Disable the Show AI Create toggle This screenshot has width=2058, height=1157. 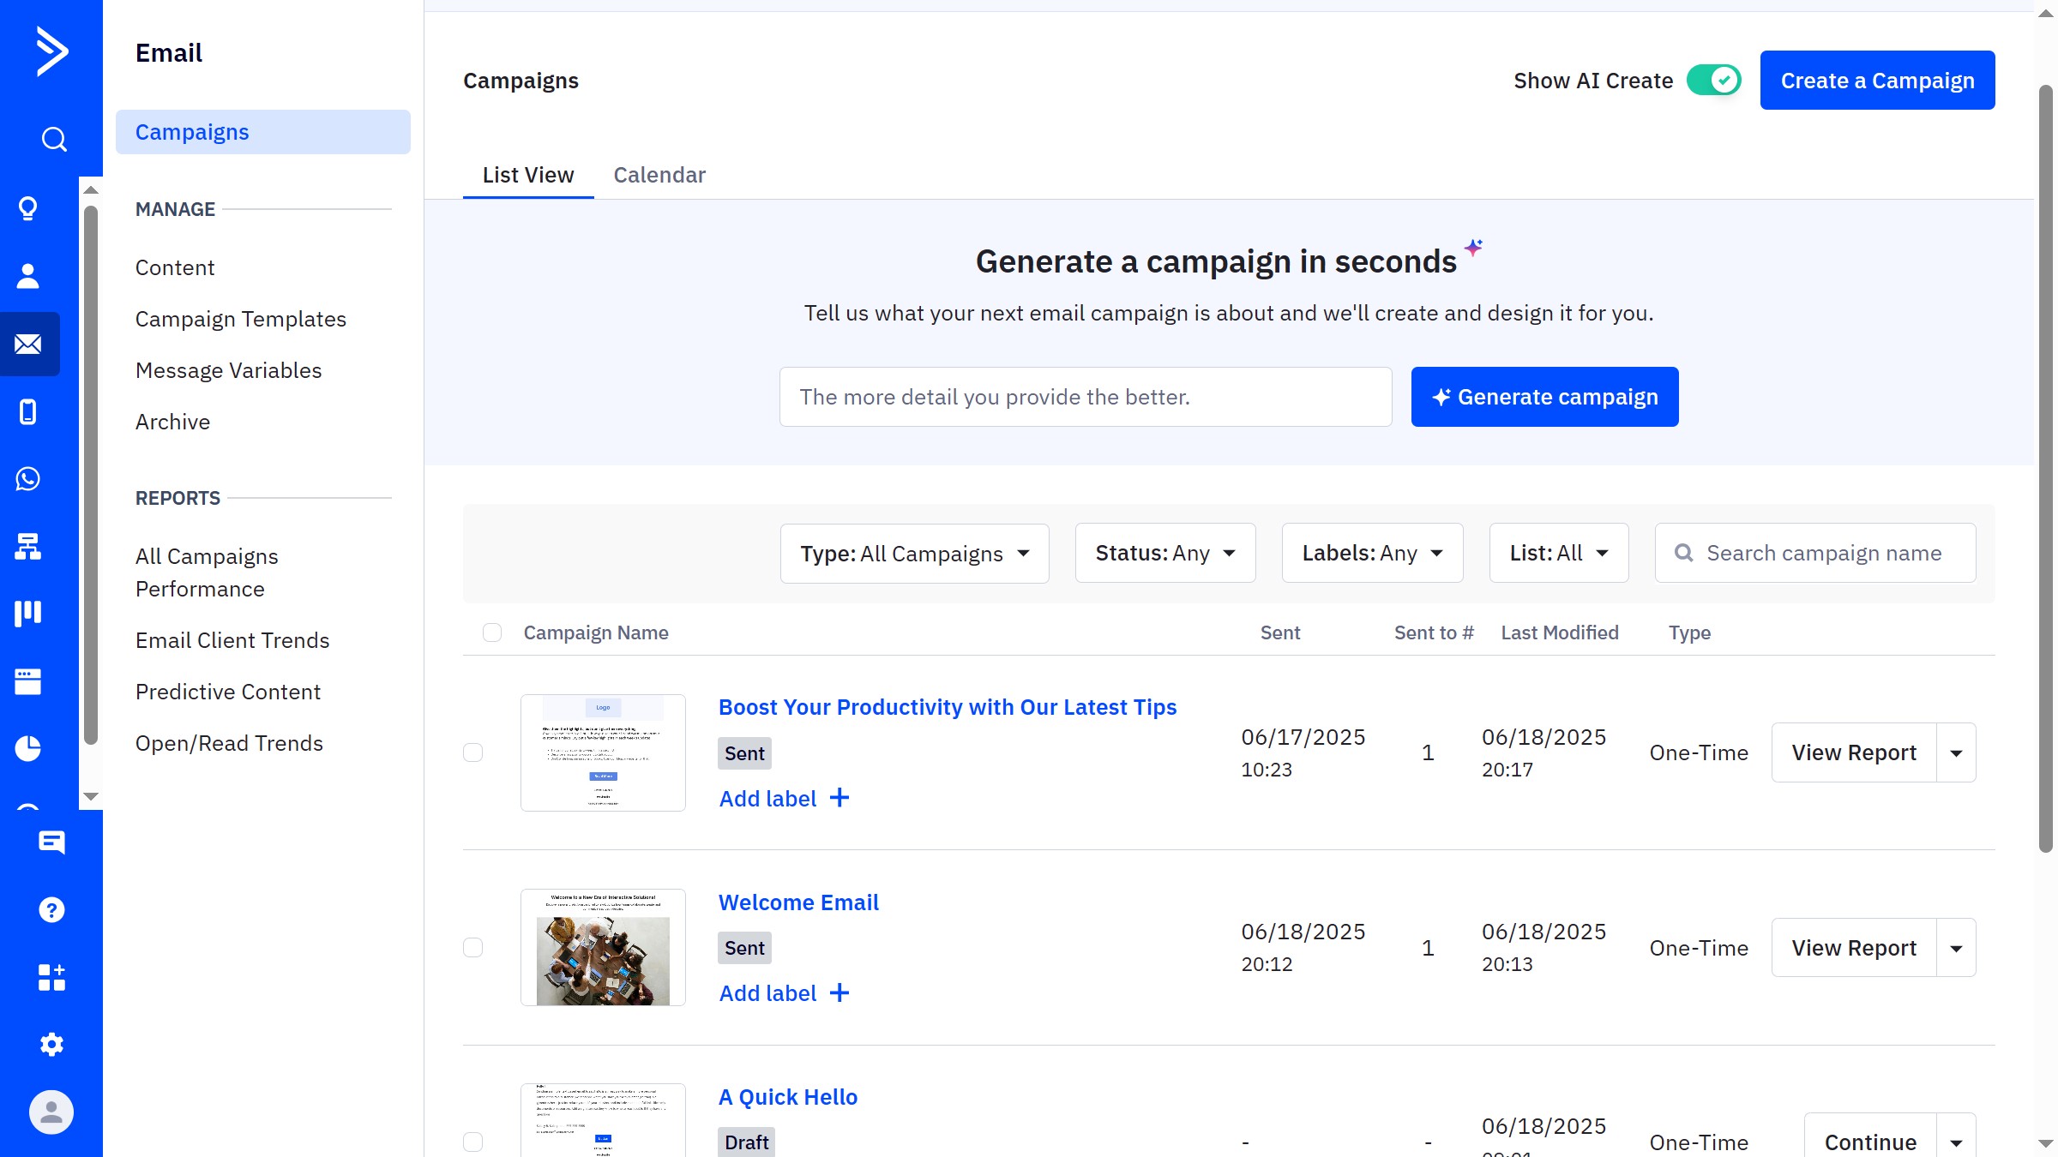tap(1713, 80)
